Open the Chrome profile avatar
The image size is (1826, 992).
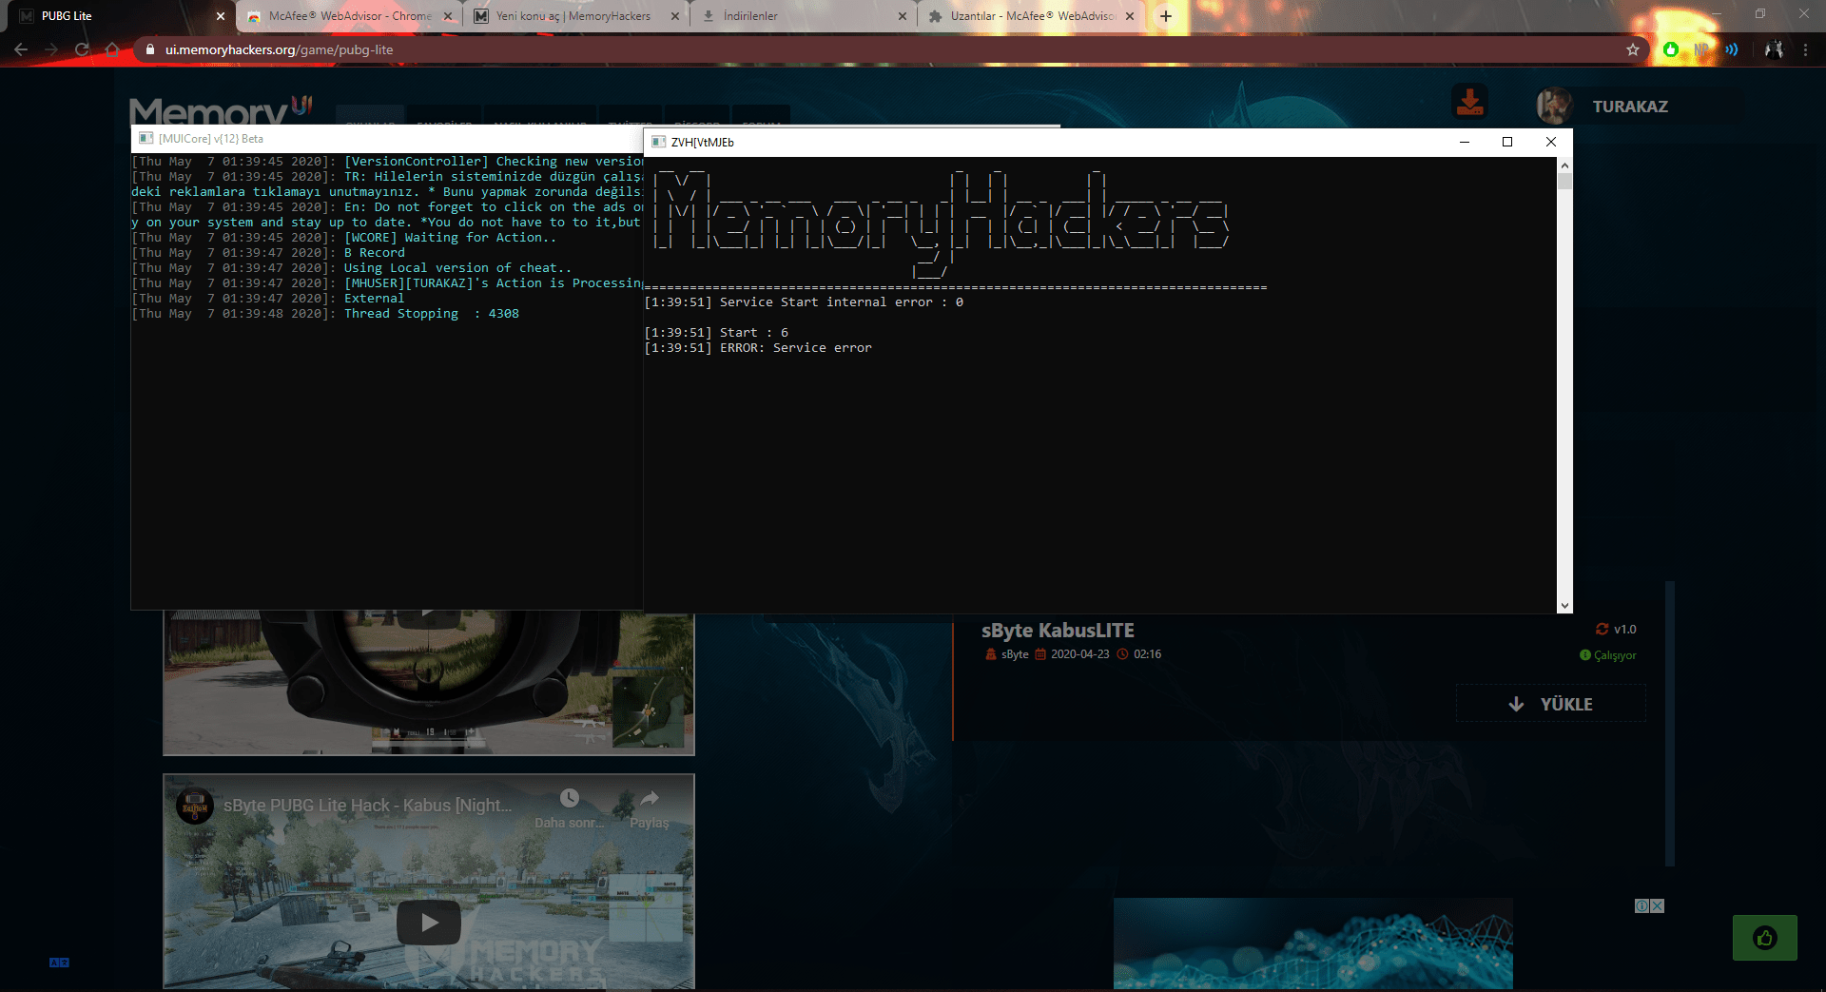click(1774, 49)
